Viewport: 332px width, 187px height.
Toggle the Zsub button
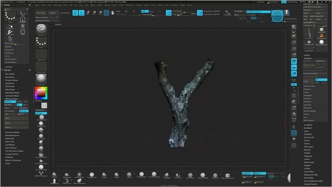coord(151,11)
